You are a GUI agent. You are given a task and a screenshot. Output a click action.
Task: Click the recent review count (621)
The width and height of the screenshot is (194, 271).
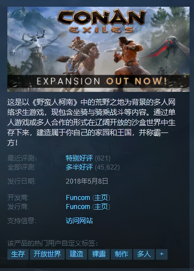point(103,158)
